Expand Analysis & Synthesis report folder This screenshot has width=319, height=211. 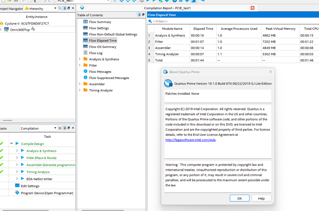(80, 59)
